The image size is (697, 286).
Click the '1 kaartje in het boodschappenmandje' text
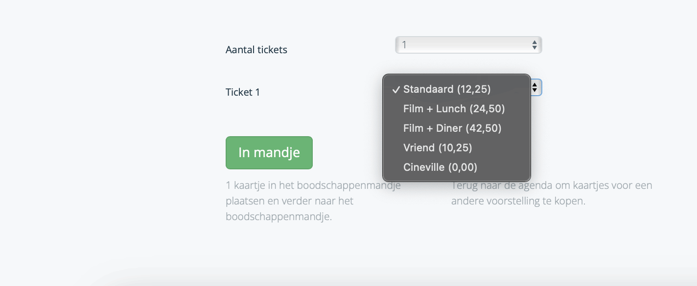313,185
